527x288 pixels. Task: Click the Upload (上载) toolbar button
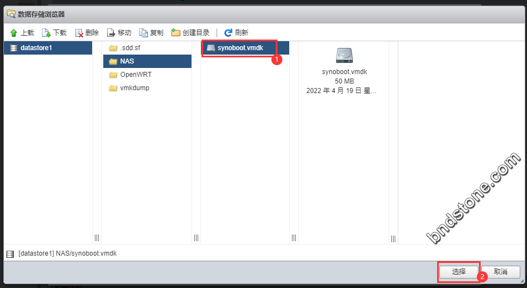[22, 32]
